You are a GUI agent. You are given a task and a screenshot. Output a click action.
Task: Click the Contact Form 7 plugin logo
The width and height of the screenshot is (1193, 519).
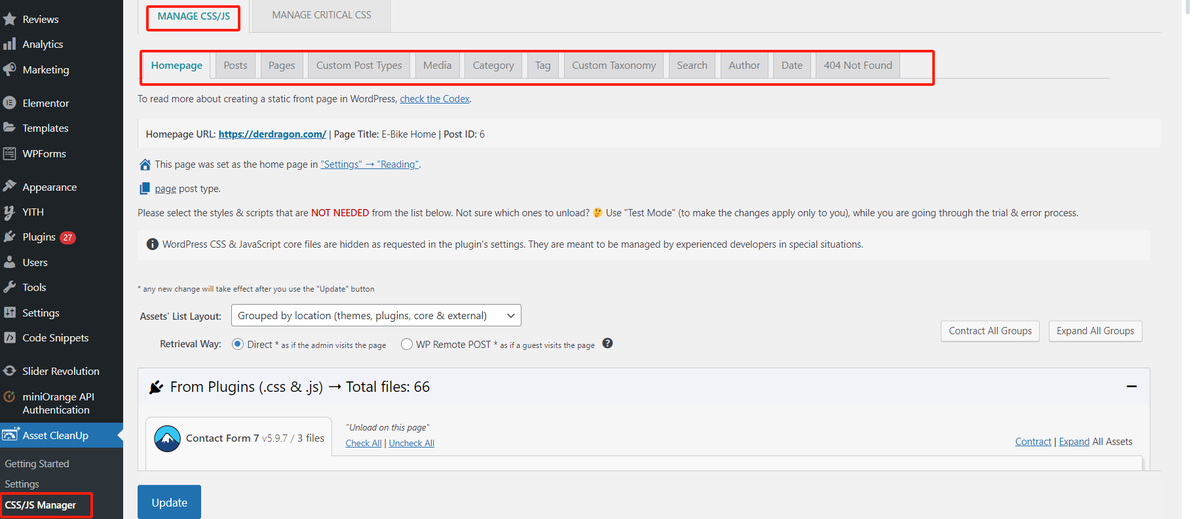167,438
